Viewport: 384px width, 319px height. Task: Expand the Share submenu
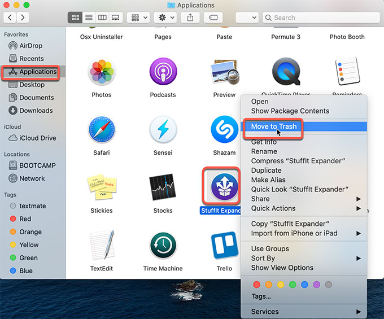pyautogui.click(x=304, y=199)
